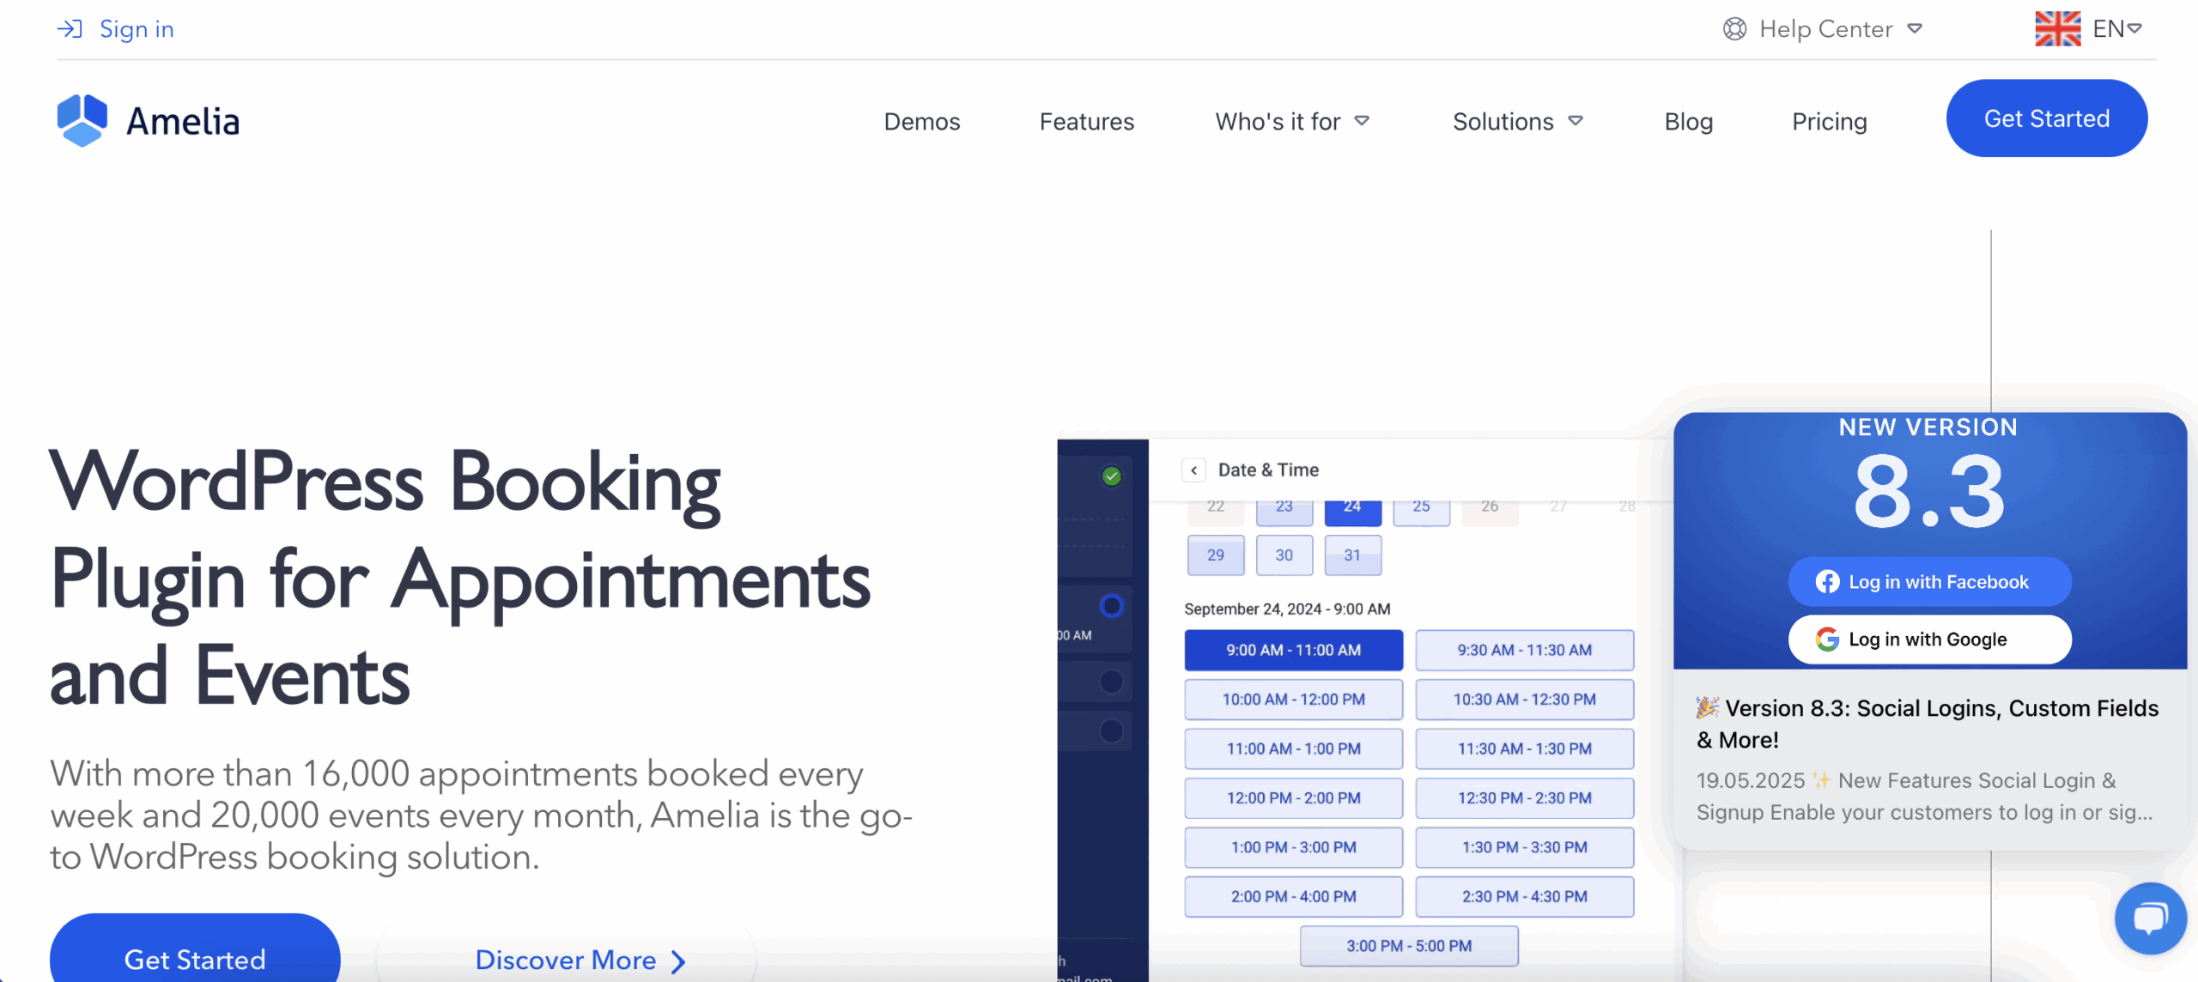
Task: Choose the 9:00 AM - 11:00 AM slot
Action: click(x=1293, y=650)
